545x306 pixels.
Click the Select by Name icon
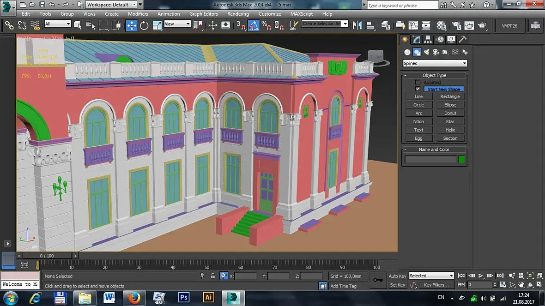(91, 25)
